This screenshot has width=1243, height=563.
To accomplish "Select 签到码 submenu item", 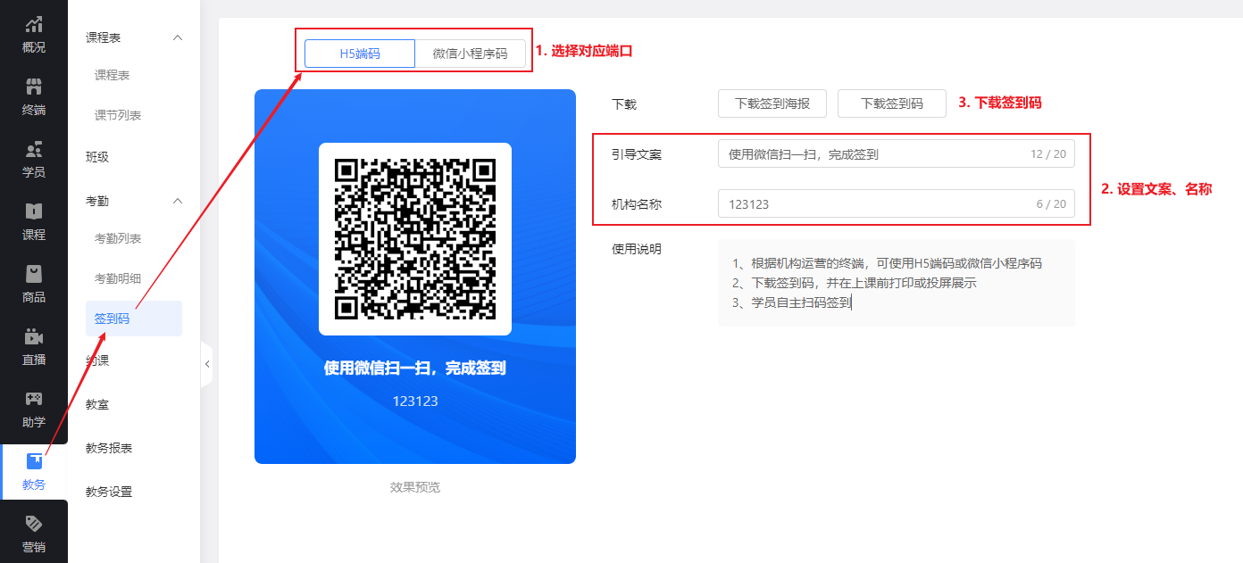I will point(134,319).
